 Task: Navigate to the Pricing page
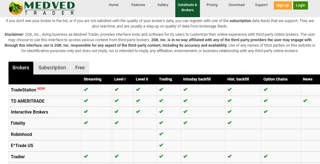pos(212,5)
